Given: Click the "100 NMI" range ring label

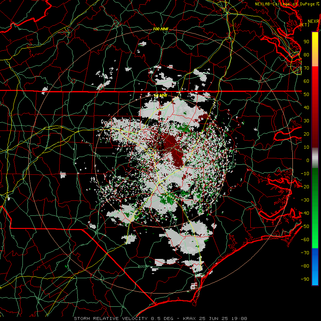Looking at the screenshot, I should pos(160,29).
